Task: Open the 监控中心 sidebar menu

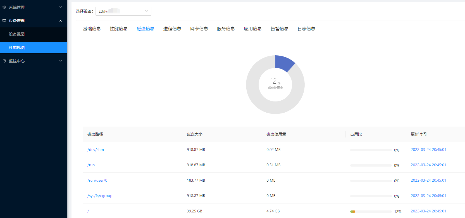Action: (x=34, y=61)
